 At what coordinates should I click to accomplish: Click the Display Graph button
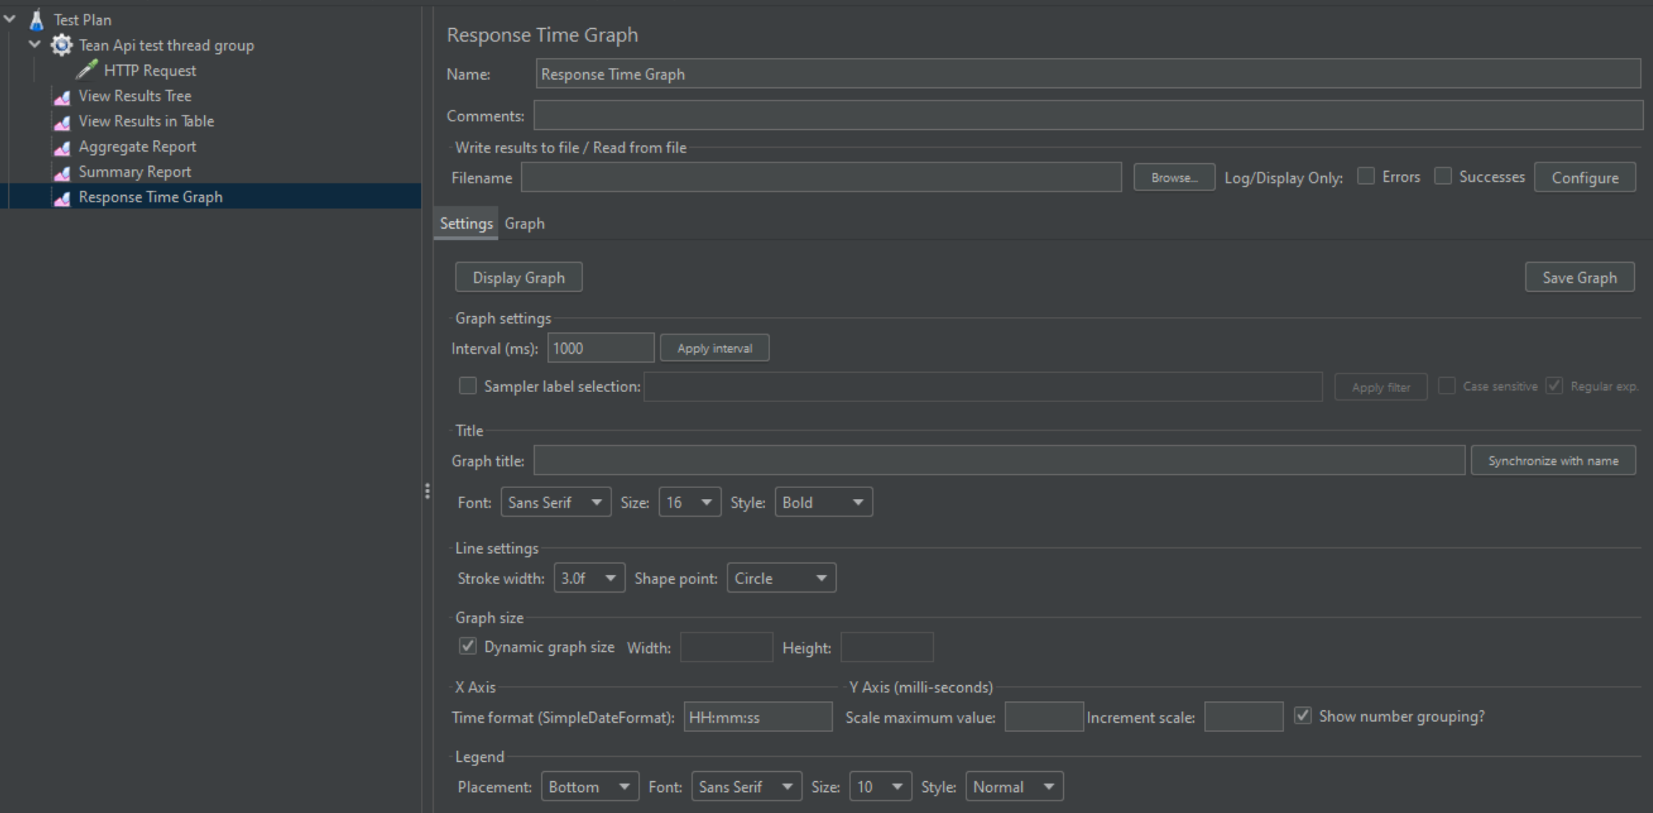[x=518, y=278]
